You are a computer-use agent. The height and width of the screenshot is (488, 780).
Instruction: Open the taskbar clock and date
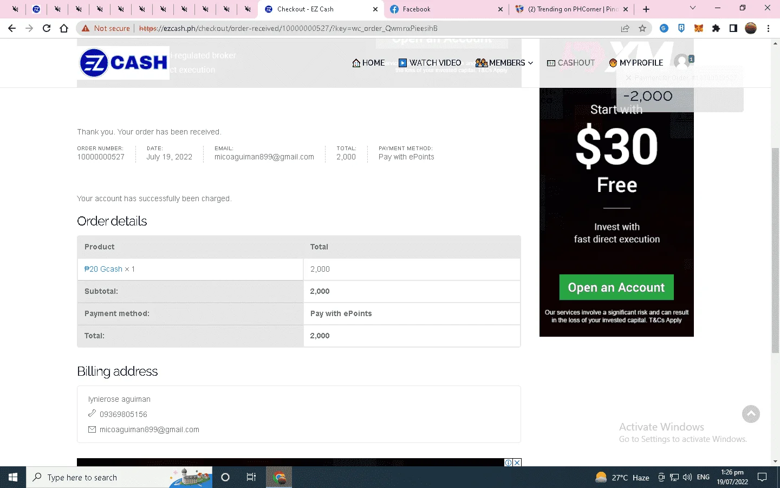[732, 477]
